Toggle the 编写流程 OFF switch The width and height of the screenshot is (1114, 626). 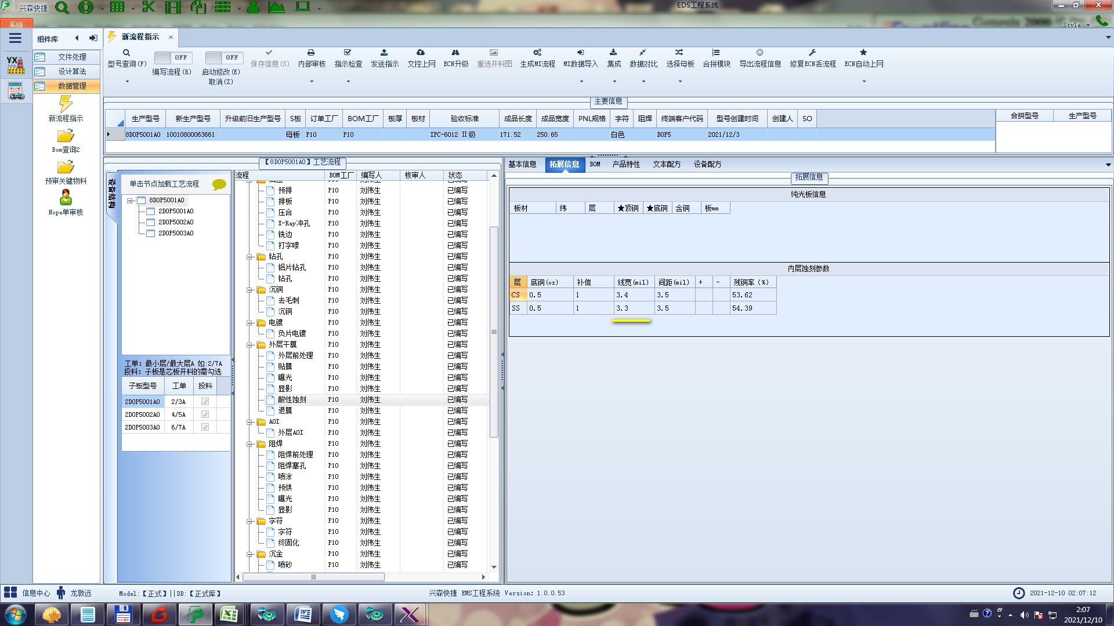172,57
